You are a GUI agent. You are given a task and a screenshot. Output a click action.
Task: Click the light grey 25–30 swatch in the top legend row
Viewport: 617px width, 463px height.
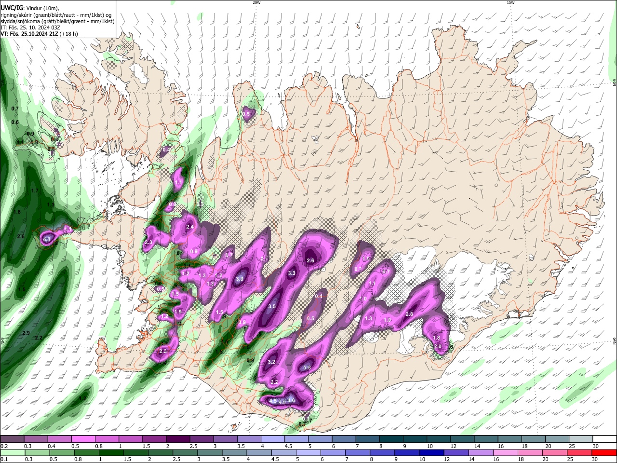[580, 439]
